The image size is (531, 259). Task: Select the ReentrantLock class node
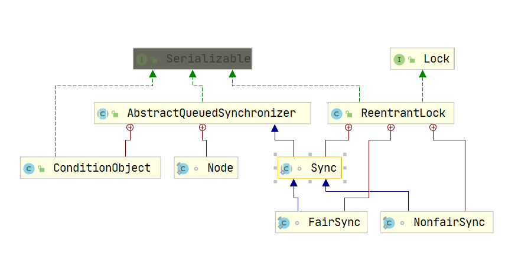click(391, 113)
